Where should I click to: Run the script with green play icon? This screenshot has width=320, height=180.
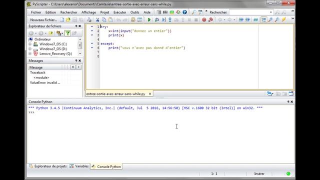pyautogui.click(x=149, y=20)
